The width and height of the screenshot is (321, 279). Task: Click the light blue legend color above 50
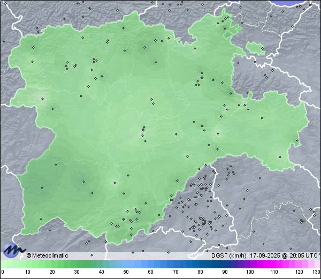pos(126,264)
